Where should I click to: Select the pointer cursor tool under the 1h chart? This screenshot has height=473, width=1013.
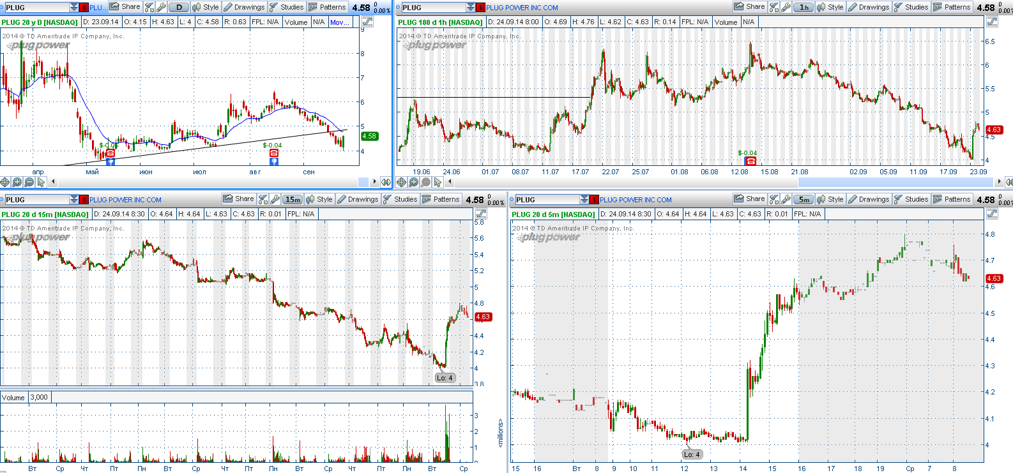pos(438,182)
